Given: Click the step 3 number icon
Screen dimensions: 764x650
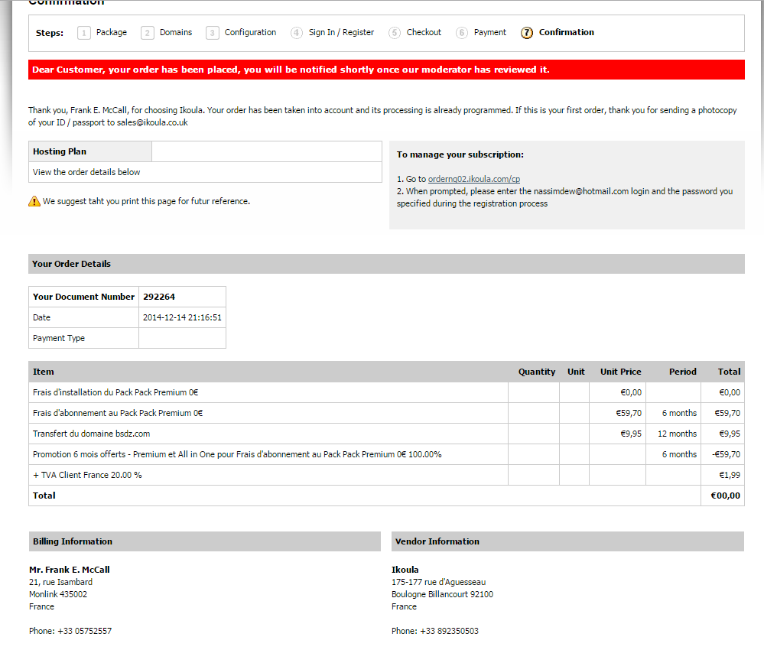Looking at the screenshot, I should point(212,33).
